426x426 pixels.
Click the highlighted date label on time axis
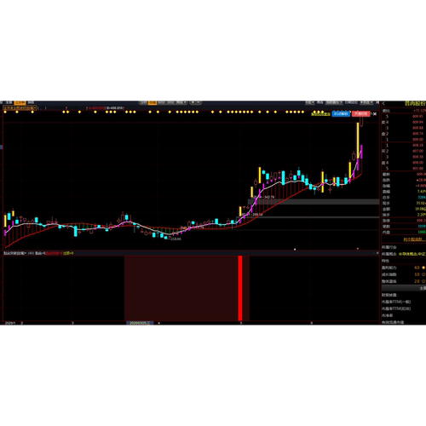click(x=140, y=323)
